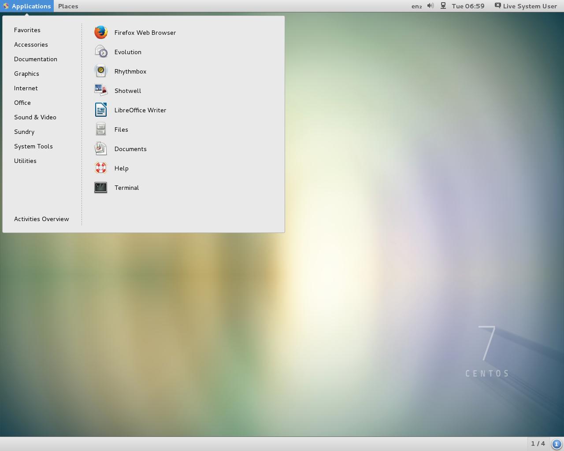Viewport: 564px width, 451px height.
Task: Select the Sound & Video category
Action: tap(35, 117)
